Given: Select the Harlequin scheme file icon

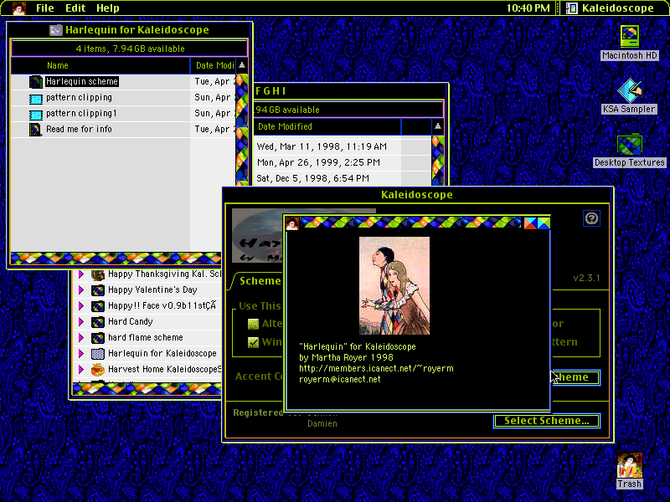Looking at the screenshot, I should point(35,81).
